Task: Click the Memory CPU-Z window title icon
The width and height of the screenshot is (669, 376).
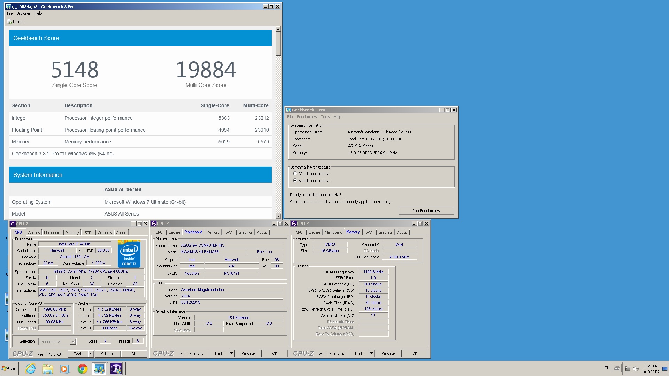Action: 294,224
